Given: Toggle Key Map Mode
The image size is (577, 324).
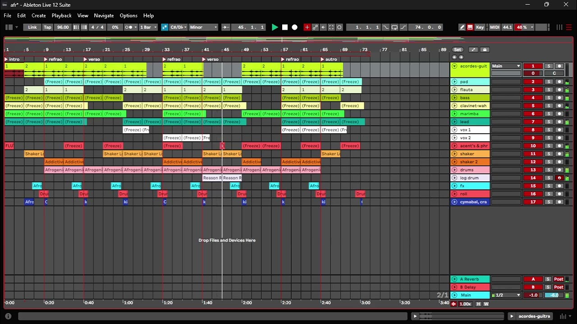Looking at the screenshot, I should pos(480,27).
